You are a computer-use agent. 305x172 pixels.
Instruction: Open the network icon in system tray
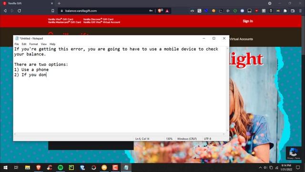[277, 168]
